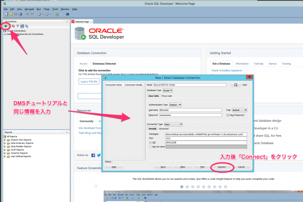Click the Oracle Connections database icon
The height and width of the screenshot is (202, 303).
pos(5,31)
